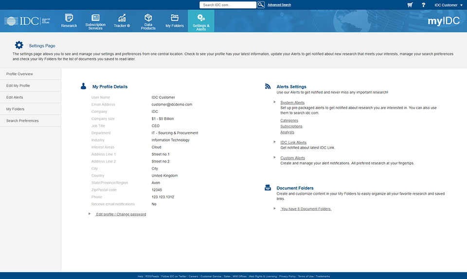Open WW Offices footer link
Viewport: 467px width, 279px height.
click(x=239, y=276)
